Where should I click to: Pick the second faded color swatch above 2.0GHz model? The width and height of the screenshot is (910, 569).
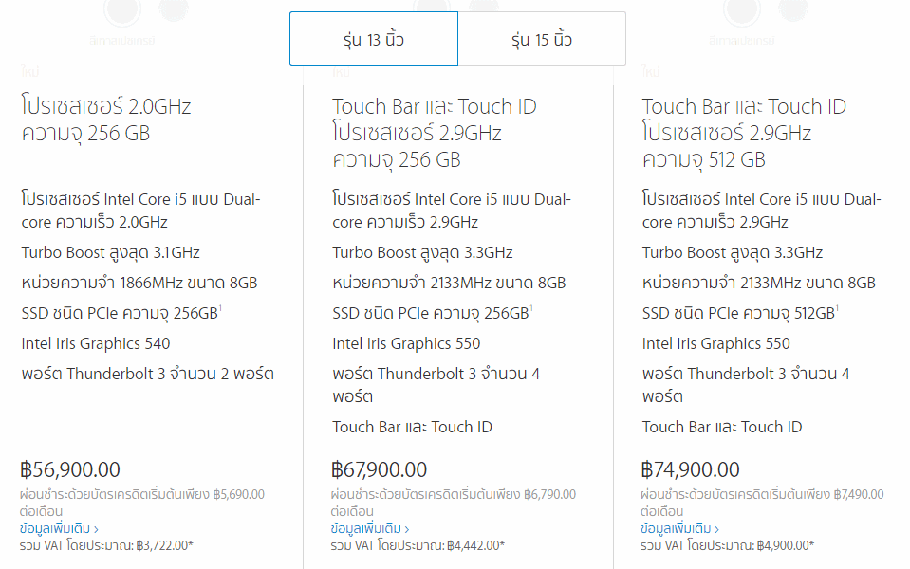174,9
